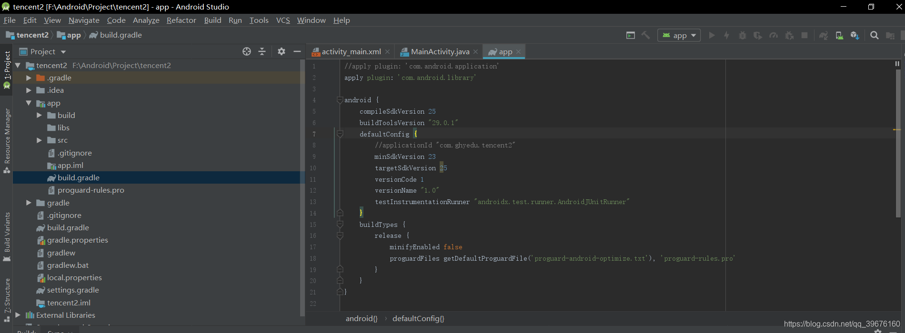Screen dimensions: 905x333
Task: Collapse the tencent2 root node
Action: point(18,65)
